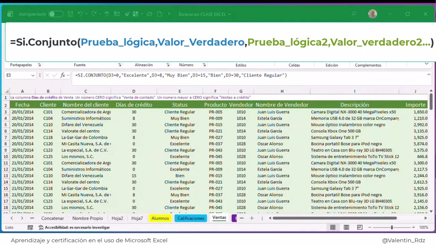The image size is (436, 245).
Task: Switch to Page Break Preview icon
Action: click(x=360, y=227)
